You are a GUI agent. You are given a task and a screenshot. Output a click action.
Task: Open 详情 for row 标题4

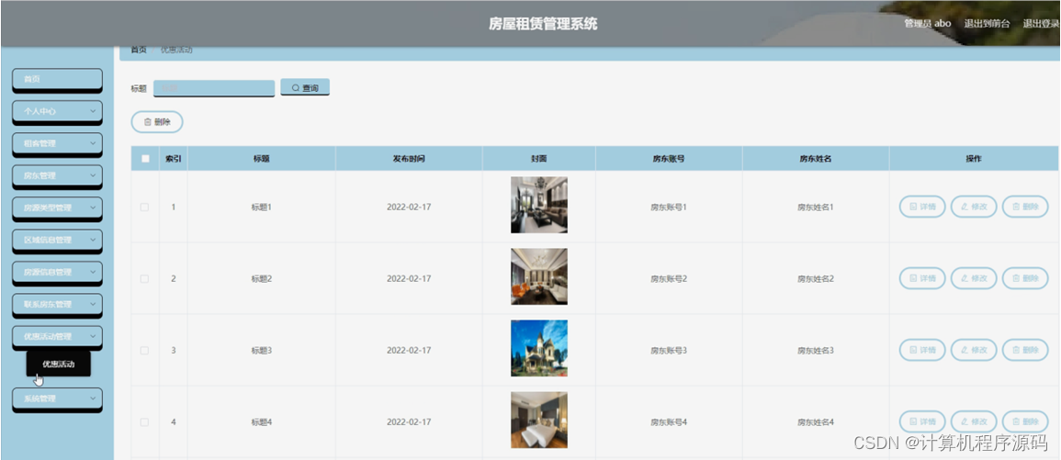(x=922, y=422)
